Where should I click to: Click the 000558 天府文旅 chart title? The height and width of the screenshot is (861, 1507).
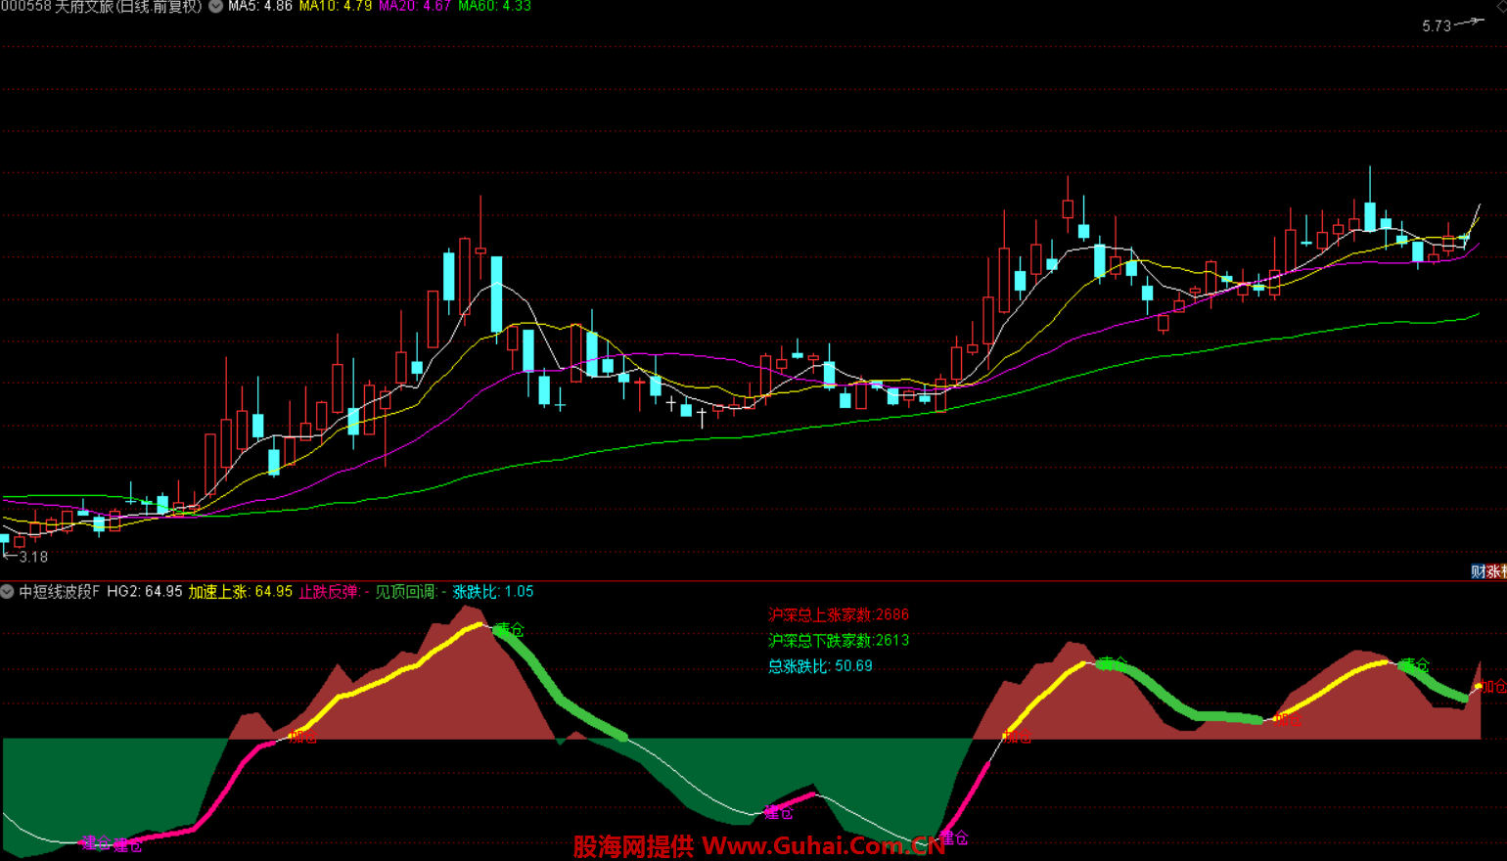[x=101, y=7]
